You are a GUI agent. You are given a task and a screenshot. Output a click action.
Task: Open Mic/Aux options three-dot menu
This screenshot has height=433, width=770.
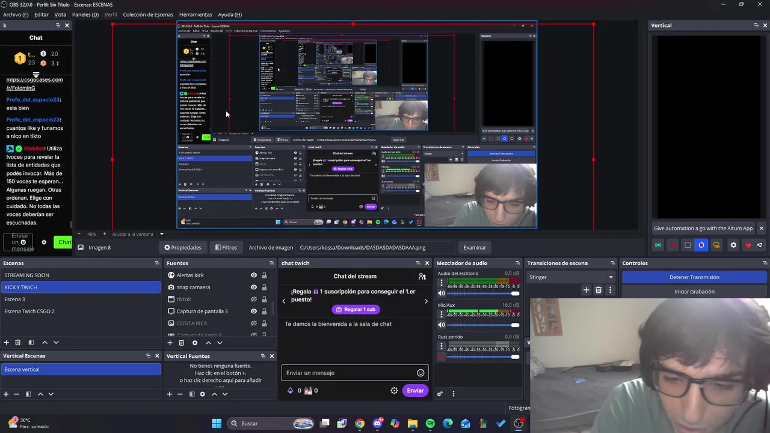point(442,315)
